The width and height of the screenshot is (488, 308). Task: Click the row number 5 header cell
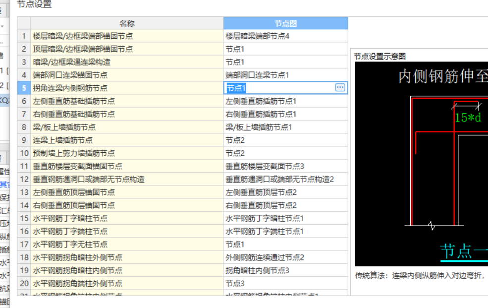click(24, 88)
